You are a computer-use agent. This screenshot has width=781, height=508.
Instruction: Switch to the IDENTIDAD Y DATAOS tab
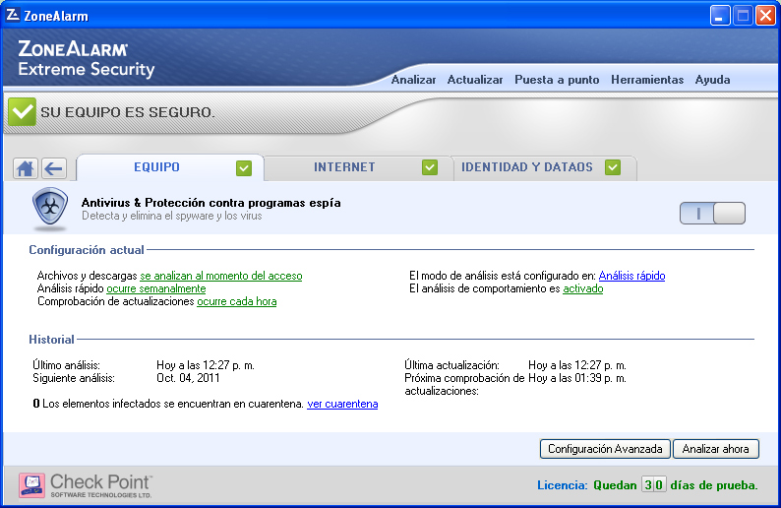point(544,167)
